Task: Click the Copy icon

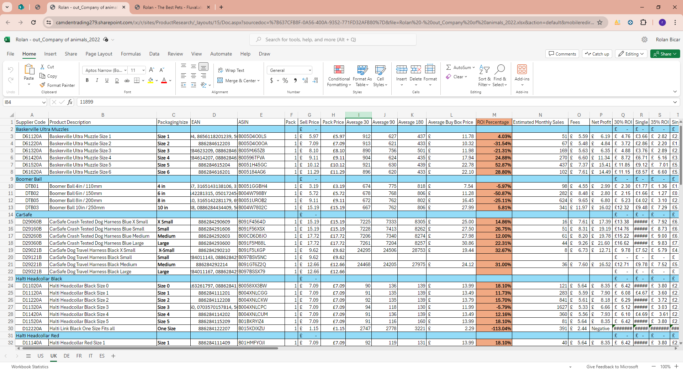Action: coord(42,76)
